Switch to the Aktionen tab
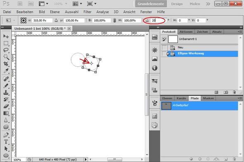The width and height of the screenshot is (244, 162). pyautogui.click(x=186, y=32)
